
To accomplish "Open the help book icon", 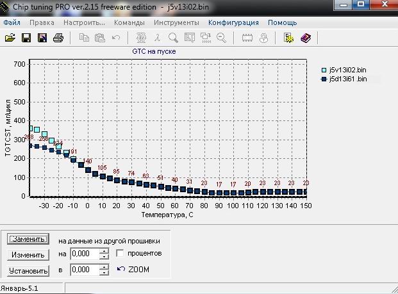I will tap(305, 38).
